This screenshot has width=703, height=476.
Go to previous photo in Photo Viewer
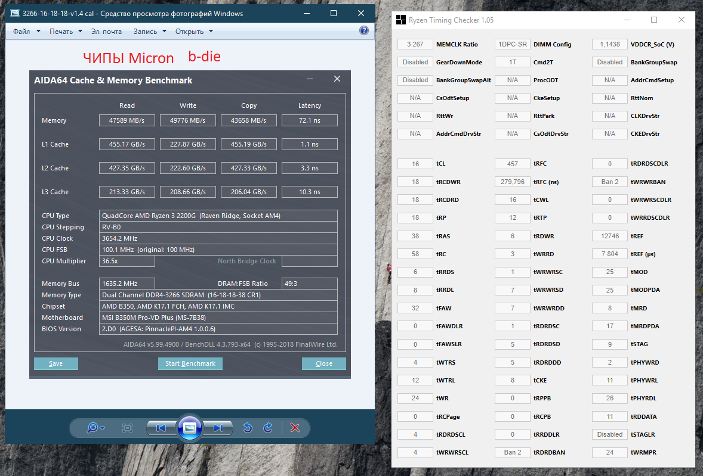[x=161, y=428]
